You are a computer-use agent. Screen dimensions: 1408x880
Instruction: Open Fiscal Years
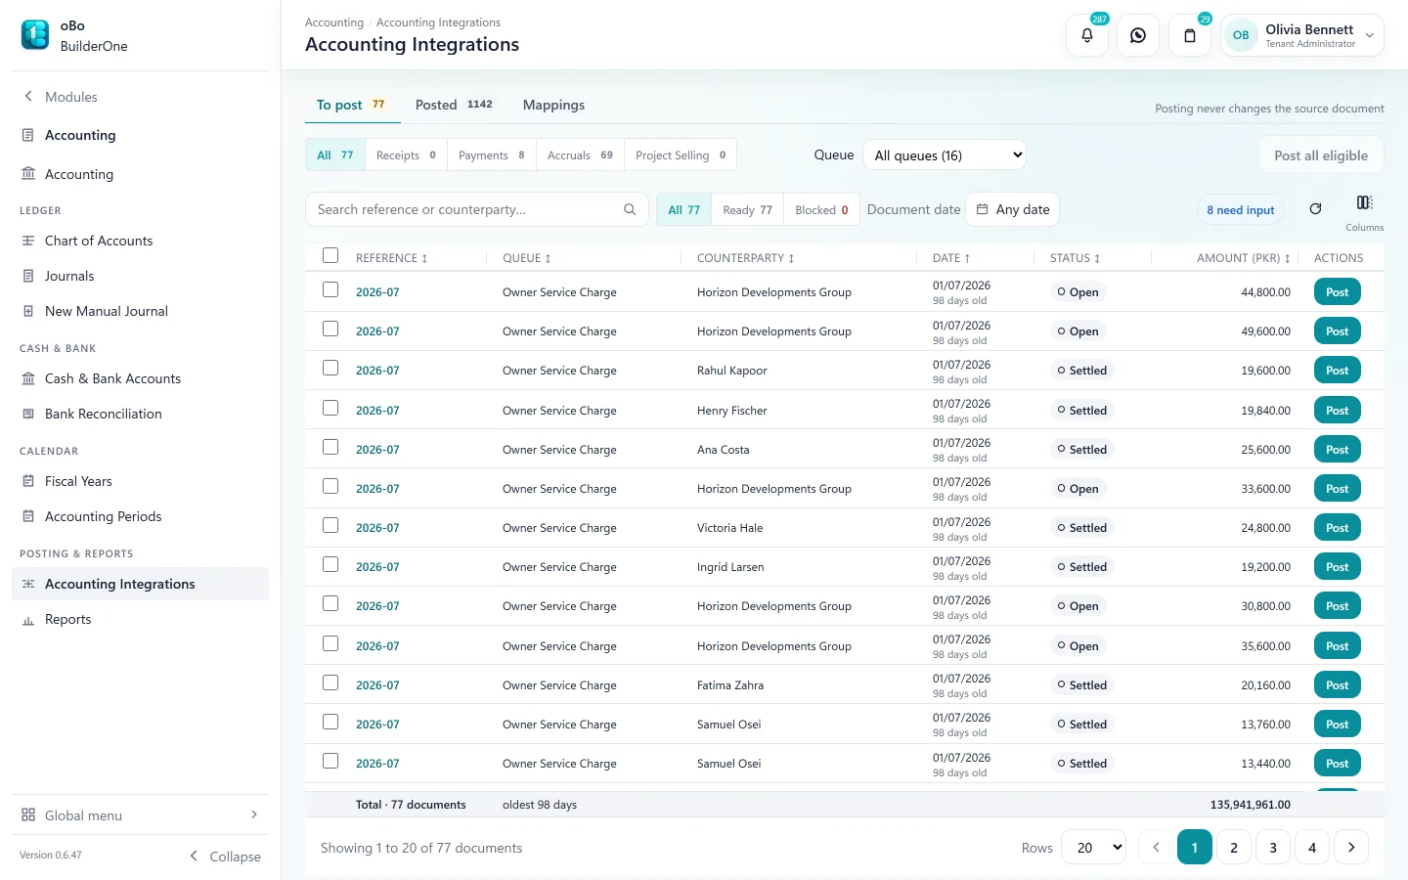[78, 481]
